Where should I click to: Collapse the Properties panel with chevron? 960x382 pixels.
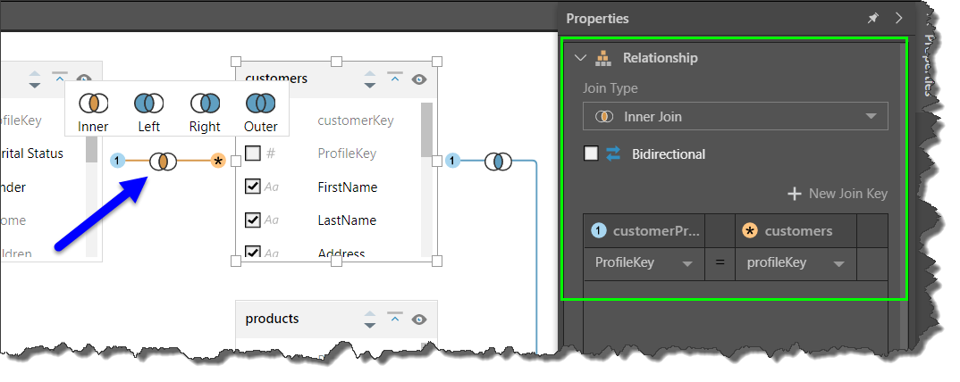click(x=898, y=18)
